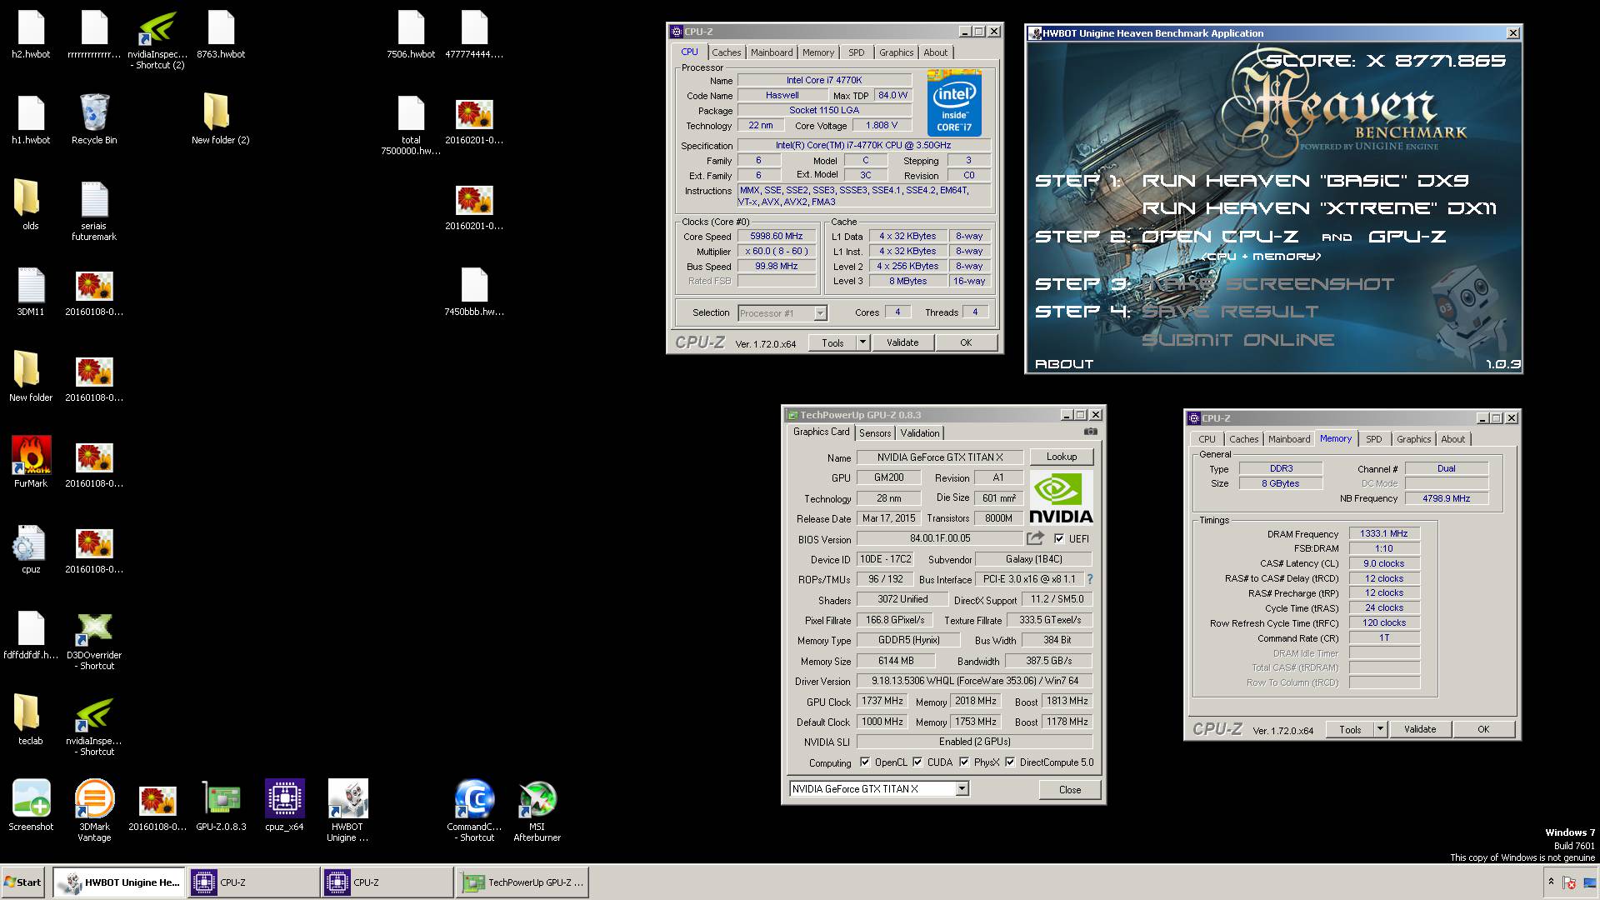Click SUBMIT ONLINE in HWBOT Heaven
Viewport: 1600px width, 900px height.
pyautogui.click(x=1237, y=340)
